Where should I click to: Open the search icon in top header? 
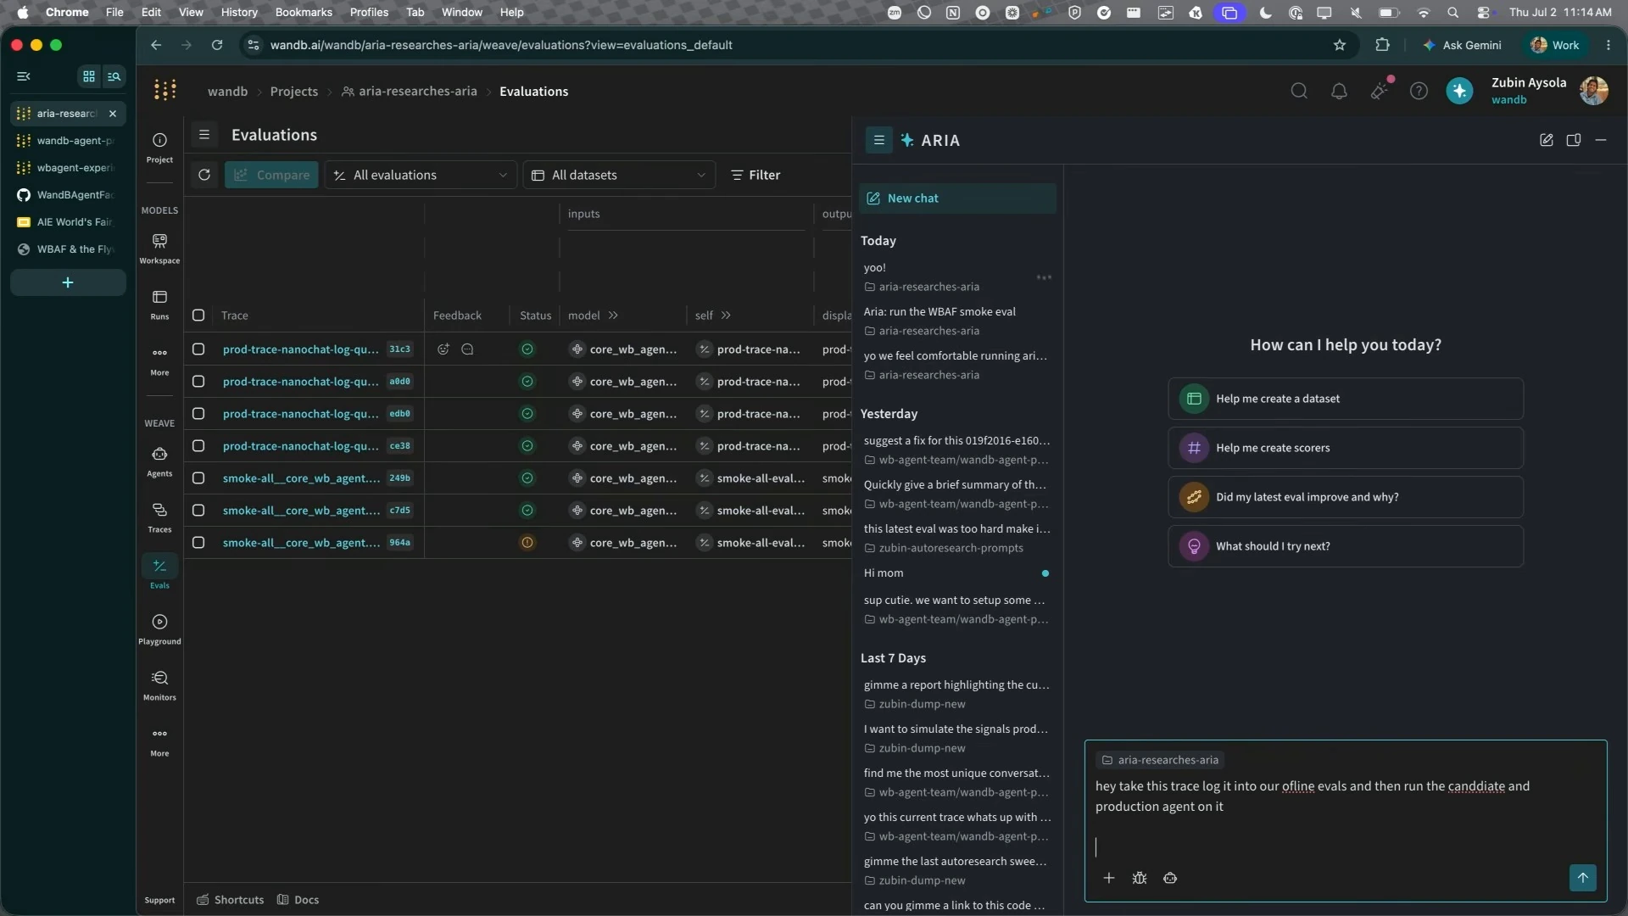(1299, 91)
